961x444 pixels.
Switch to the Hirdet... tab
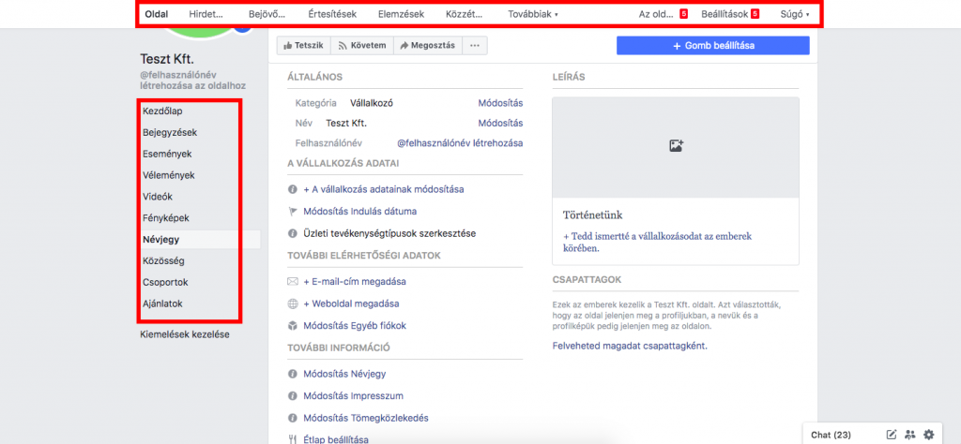coord(206,14)
